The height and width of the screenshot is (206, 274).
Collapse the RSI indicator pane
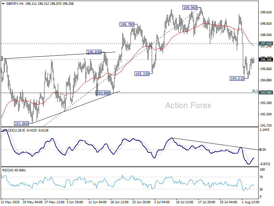137,167
